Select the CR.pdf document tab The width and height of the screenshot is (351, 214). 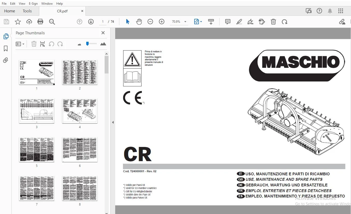62,11
